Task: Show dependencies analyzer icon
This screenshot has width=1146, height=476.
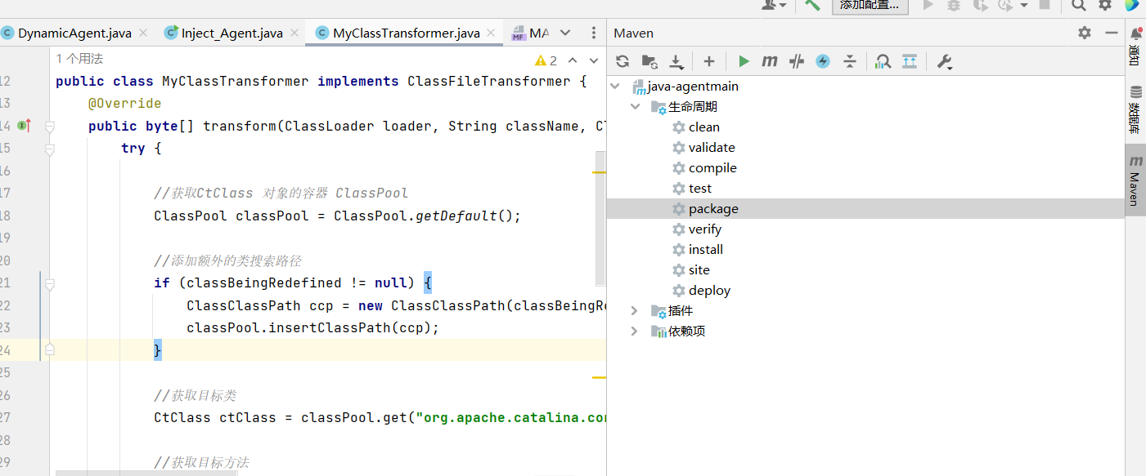Action: (883, 61)
